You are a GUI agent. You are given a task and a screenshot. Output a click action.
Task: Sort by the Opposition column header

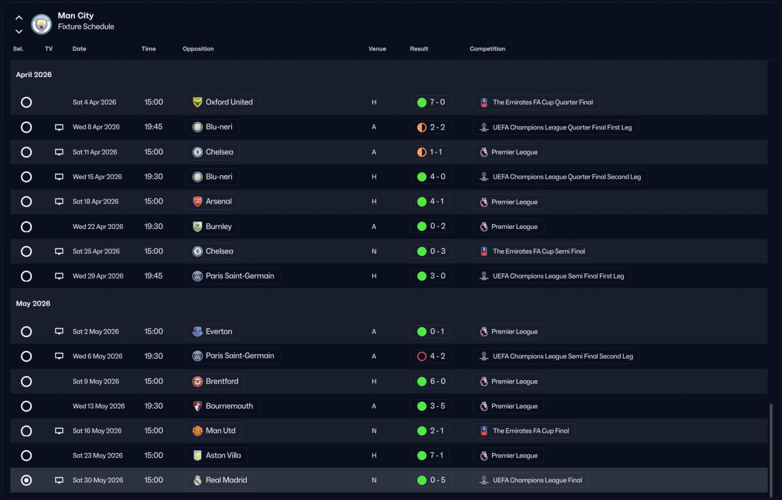tap(198, 49)
